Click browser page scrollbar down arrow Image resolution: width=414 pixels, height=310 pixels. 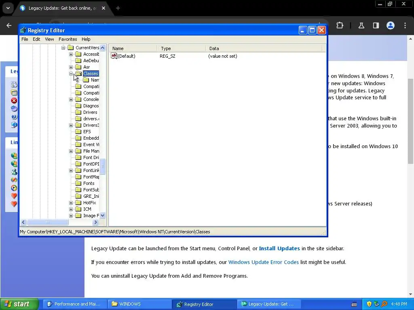coord(410,294)
